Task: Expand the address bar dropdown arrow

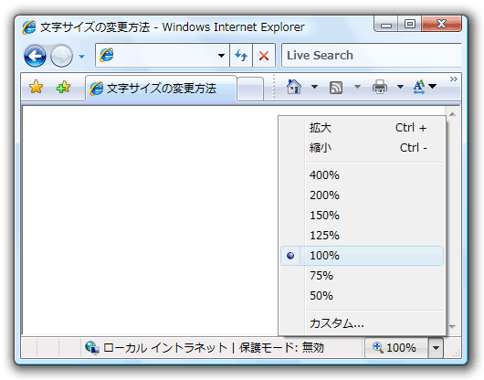Action: 221,56
